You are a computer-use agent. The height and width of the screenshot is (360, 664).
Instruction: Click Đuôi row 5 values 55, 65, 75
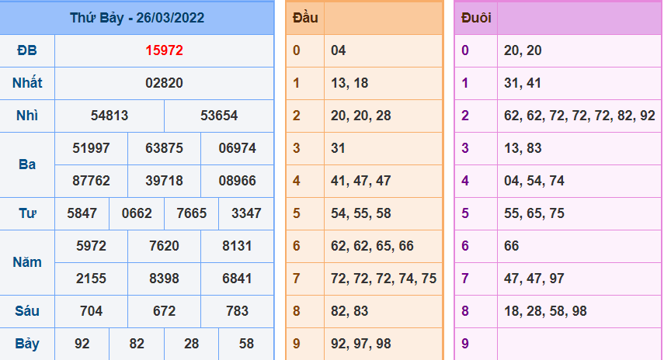534,213
